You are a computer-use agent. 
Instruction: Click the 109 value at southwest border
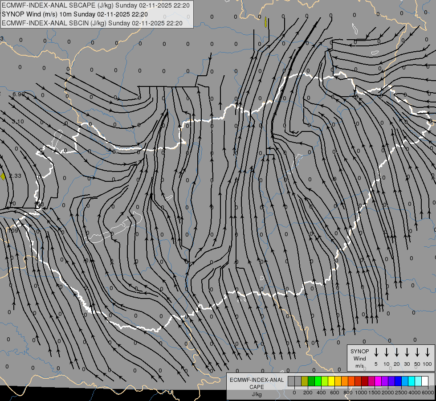tap(13, 230)
